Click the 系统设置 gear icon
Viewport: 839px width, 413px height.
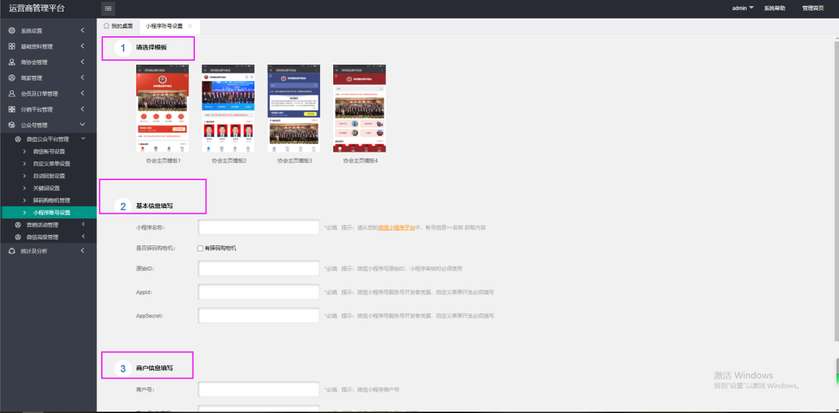12,31
